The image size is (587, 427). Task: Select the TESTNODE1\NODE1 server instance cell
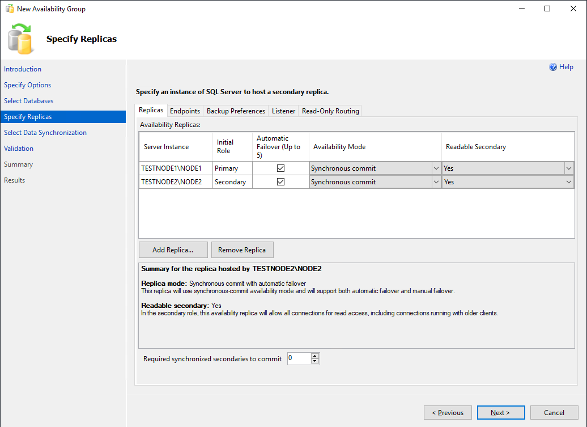[x=176, y=168]
